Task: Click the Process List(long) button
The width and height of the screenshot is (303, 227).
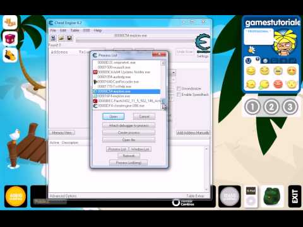Action: pos(129,163)
